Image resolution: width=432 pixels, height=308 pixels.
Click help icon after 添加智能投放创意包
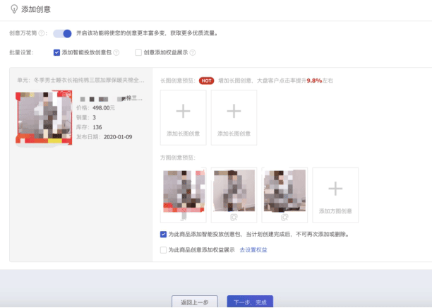click(x=116, y=52)
